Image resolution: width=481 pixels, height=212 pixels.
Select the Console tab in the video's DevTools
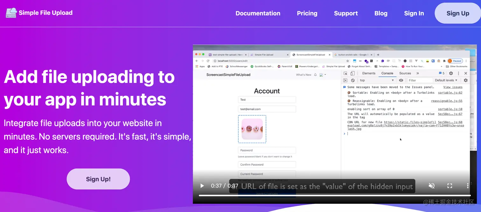[x=387, y=73]
